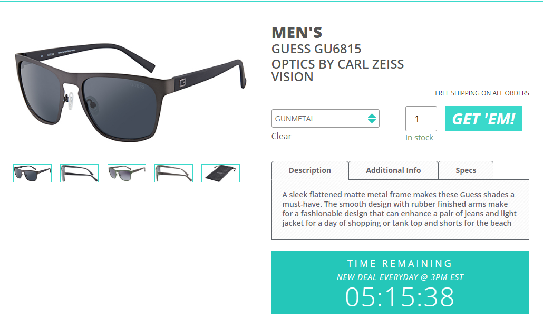Click the 05:15:38 countdown timer
This screenshot has height=317, width=543.
click(x=400, y=297)
